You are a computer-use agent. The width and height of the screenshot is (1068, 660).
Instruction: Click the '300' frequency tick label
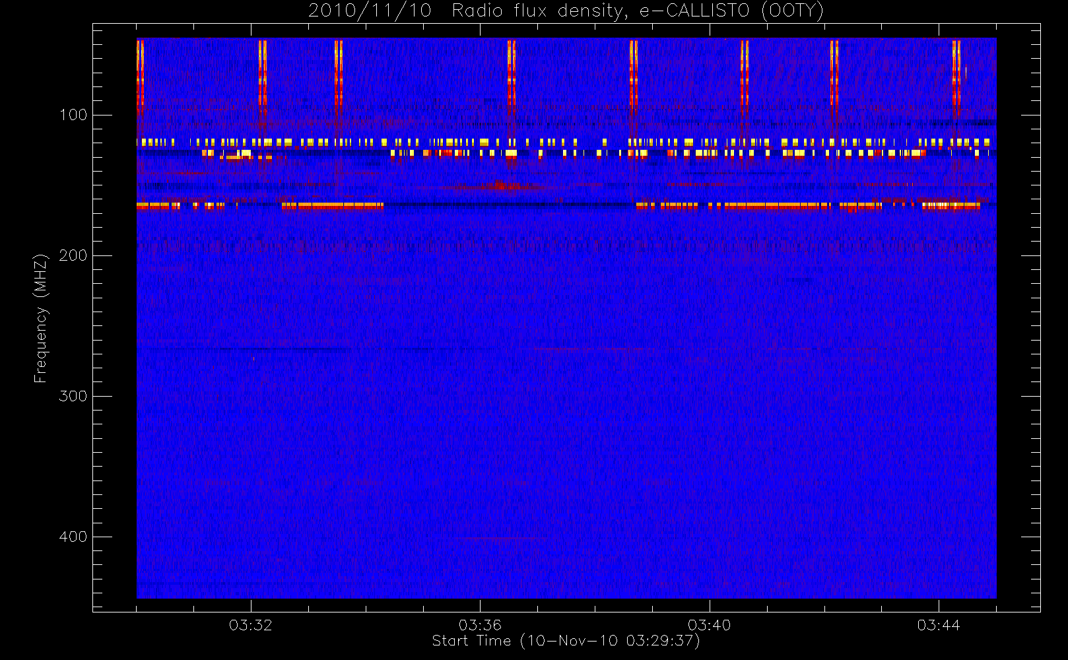(73, 396)
